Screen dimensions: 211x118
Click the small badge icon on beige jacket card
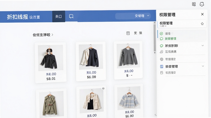point(103,88)
